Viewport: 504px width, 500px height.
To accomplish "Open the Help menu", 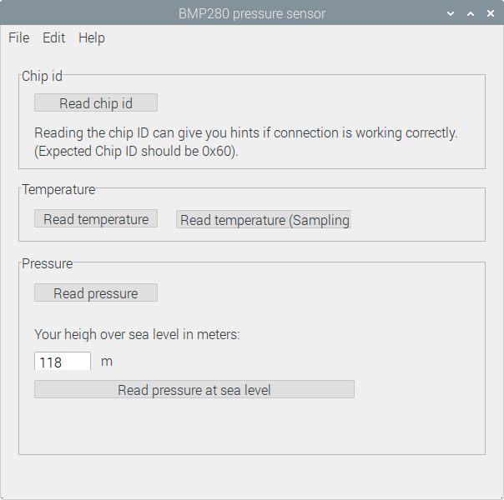I will [x=92, y=37].
